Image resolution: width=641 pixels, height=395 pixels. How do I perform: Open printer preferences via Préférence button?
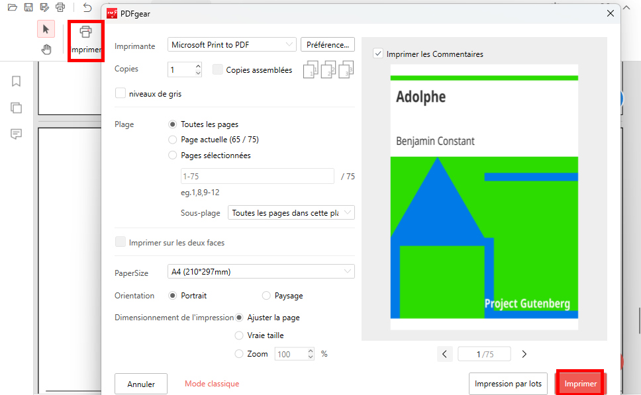click(327, 44)
